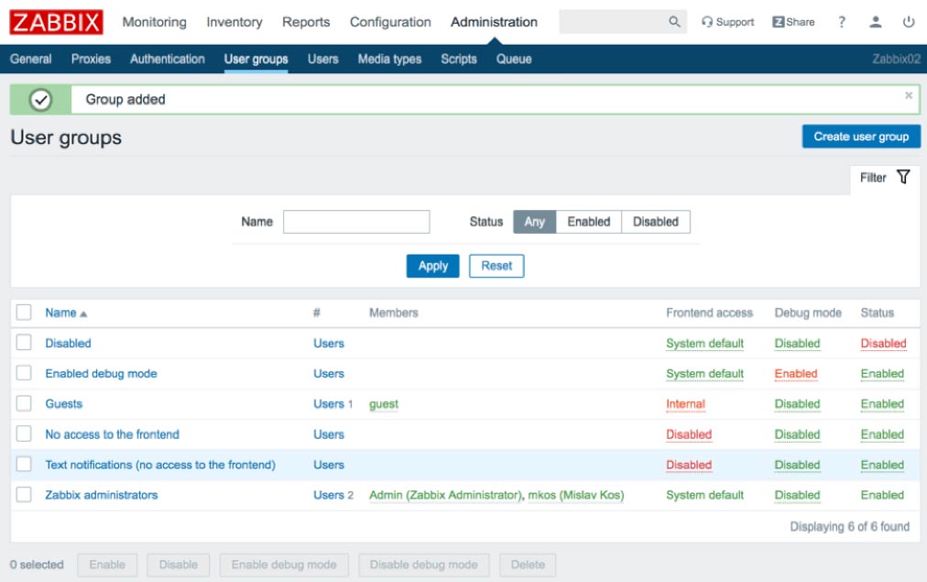
Task: Toggle debug mode for No access to the frontend
Action: pyautogui.click(x=797, y=434)
